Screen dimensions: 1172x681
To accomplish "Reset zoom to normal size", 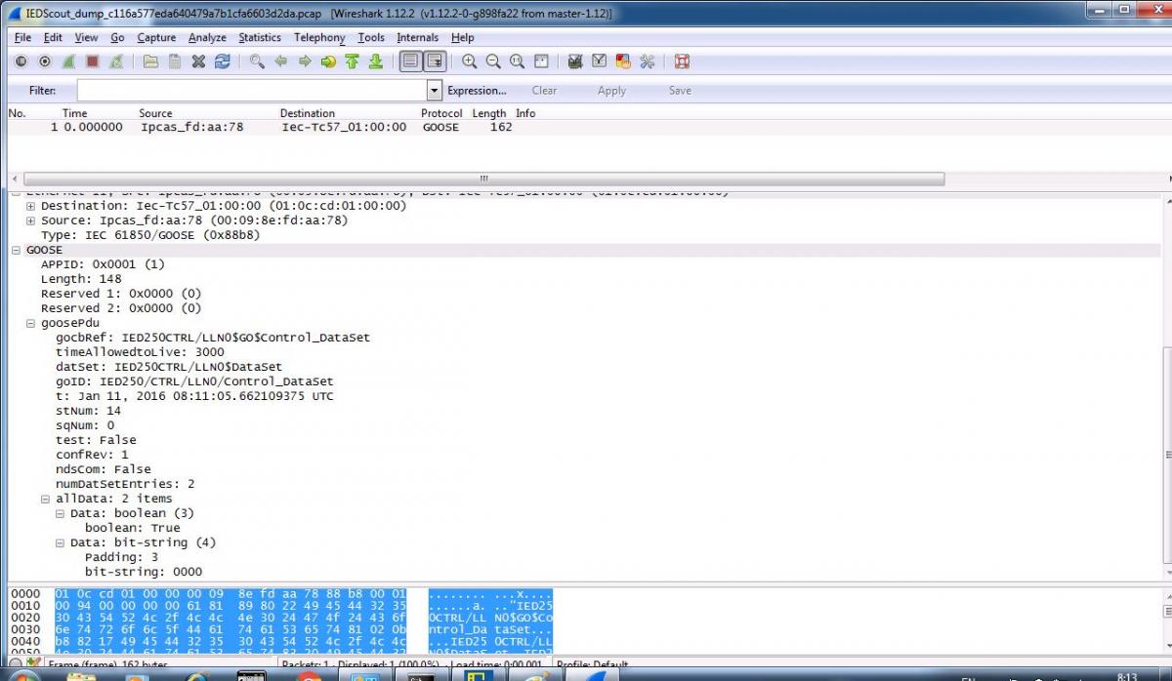I will 517,61.
